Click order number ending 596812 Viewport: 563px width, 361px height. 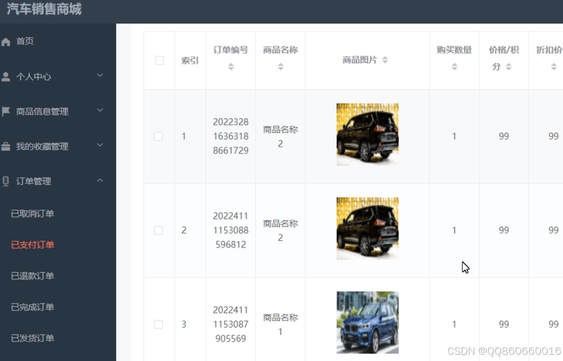coord(231,230)
